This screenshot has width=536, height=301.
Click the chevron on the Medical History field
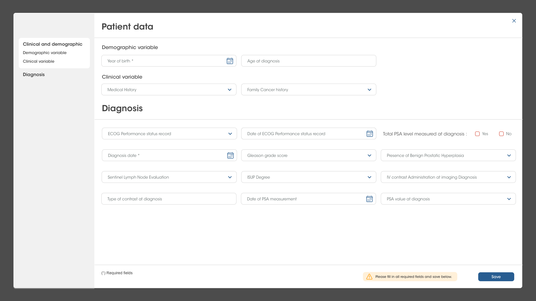(x=229, y=89)
